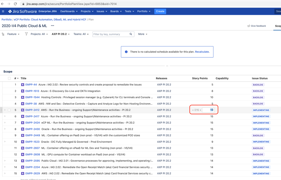Click the Recalculate link in the banner
The width and height of the screenshot is (281, 180).
click(201, 52)
